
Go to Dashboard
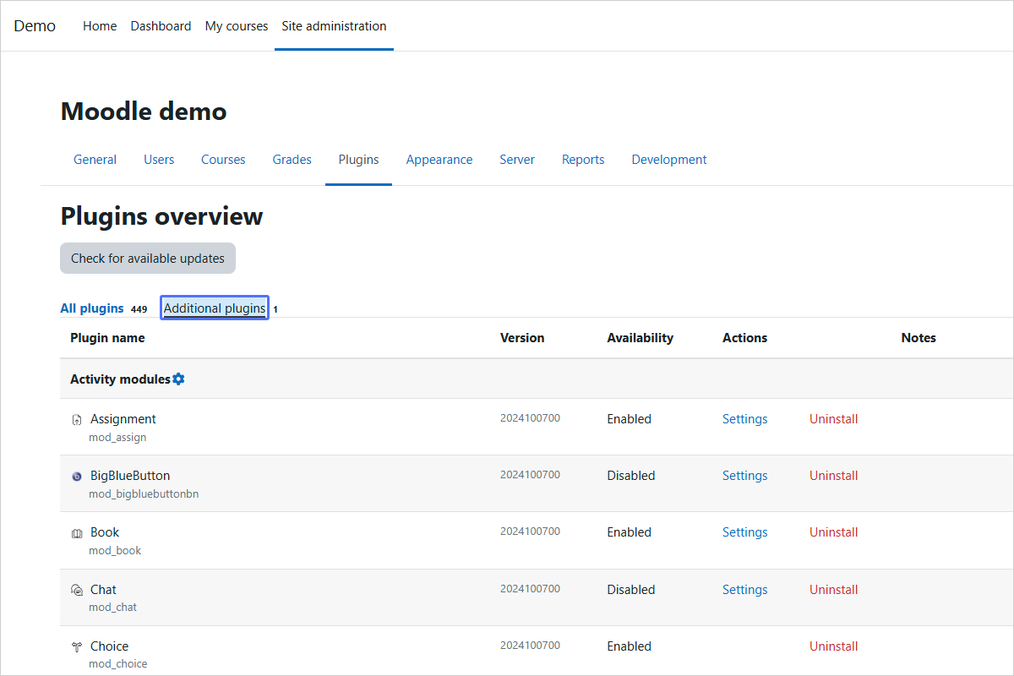coord(161,26)
